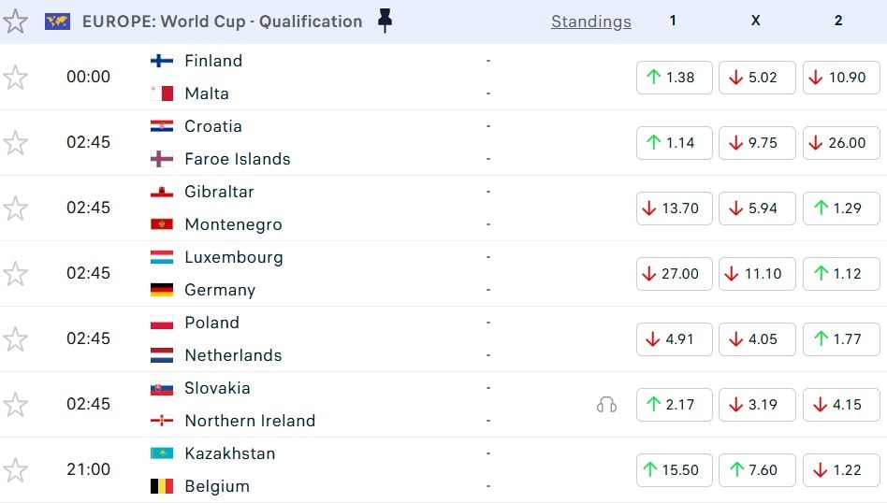The height and width of the screenshot is (503, 887).
Task: Pick draw odds 3.19 Slovakia vs Northern Ireland
Action: coord(756,405)
